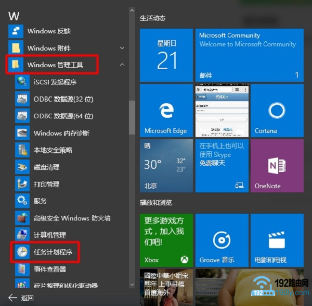Select 本地安全策略 list label
312x306 pixels.
click(53, 150)
